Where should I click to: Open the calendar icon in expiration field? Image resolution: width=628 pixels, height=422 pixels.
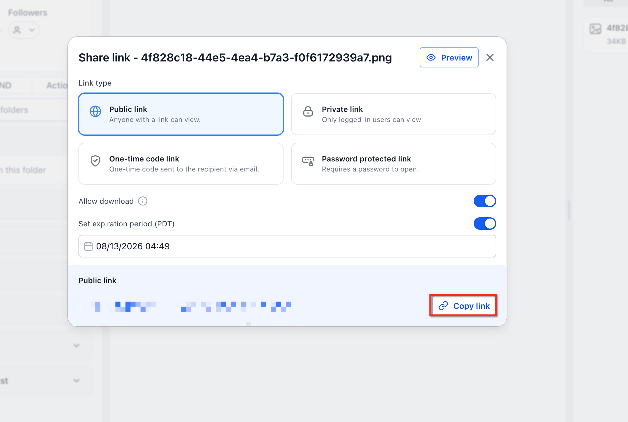pyautogui.click(x=88, y=246)
